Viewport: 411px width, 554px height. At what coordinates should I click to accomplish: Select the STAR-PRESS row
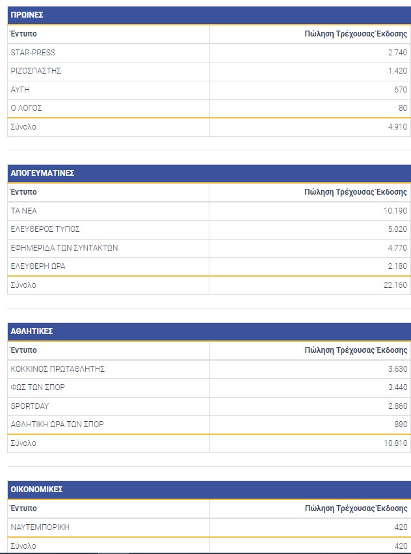pos(33,53)
